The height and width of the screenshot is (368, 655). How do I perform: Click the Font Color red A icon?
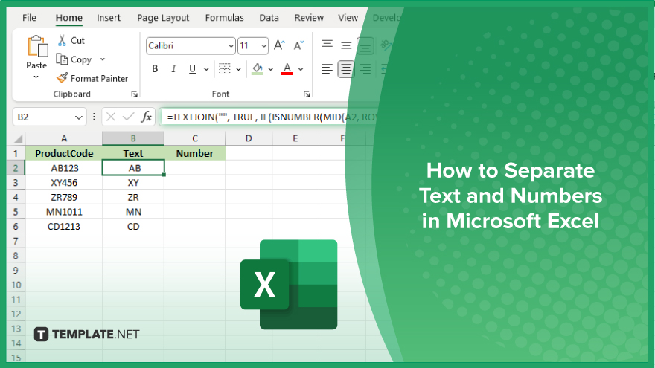pos(287,69)
